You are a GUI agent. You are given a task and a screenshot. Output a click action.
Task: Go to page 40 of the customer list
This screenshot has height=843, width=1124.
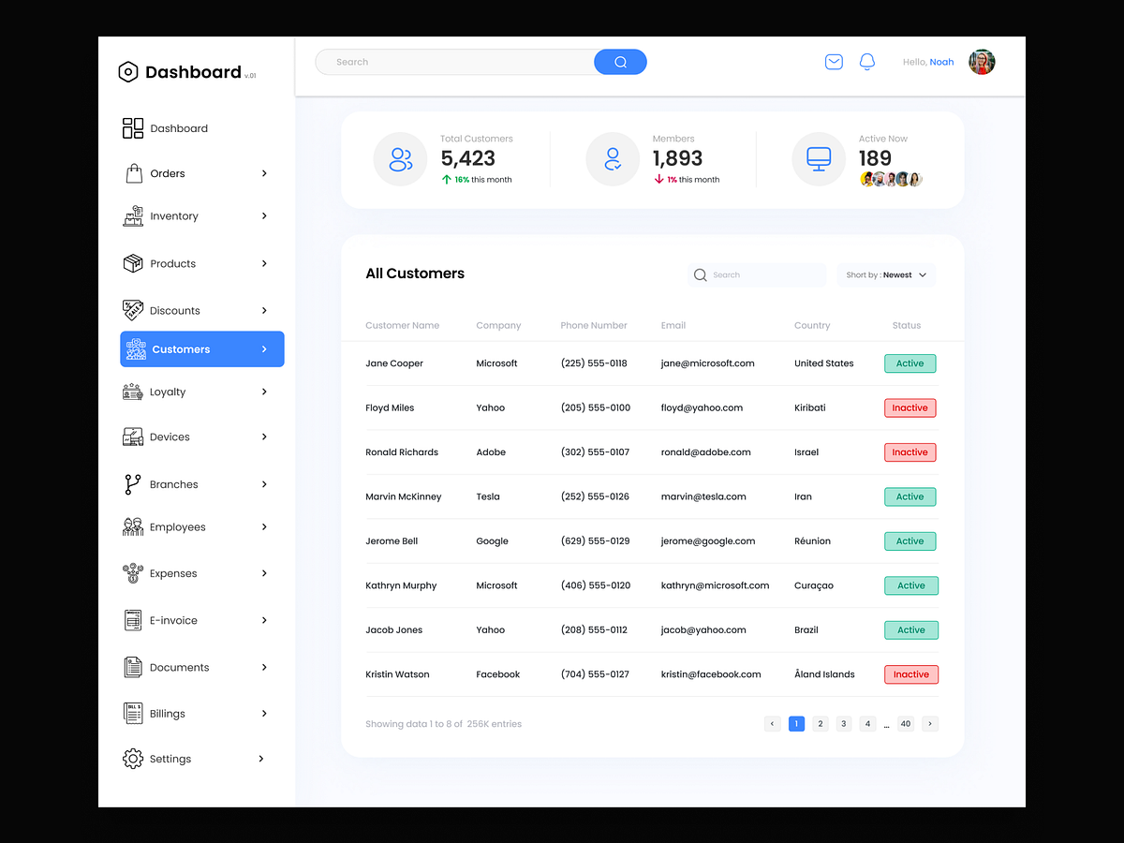905,723
